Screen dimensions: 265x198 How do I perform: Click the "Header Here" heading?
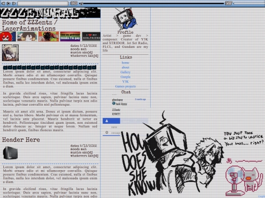click(21, 140)
